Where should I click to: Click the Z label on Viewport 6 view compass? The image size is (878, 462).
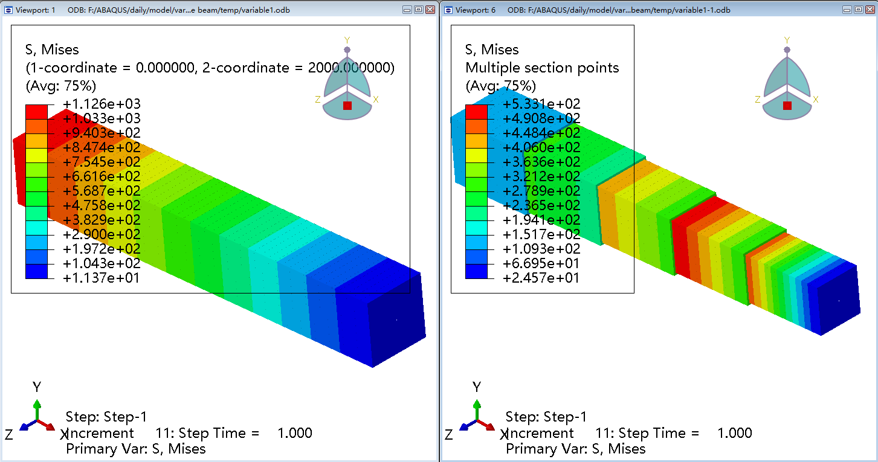point(758,100)
